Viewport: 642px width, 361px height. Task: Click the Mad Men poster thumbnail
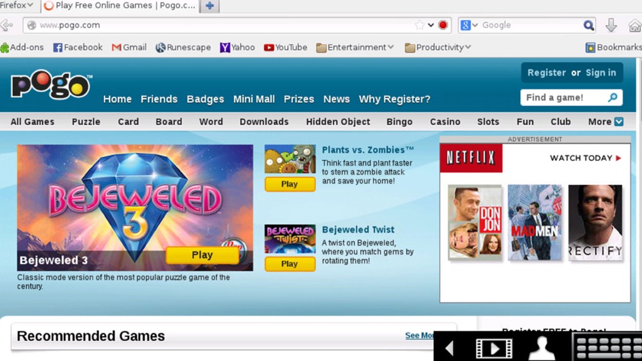click(535, 222)
